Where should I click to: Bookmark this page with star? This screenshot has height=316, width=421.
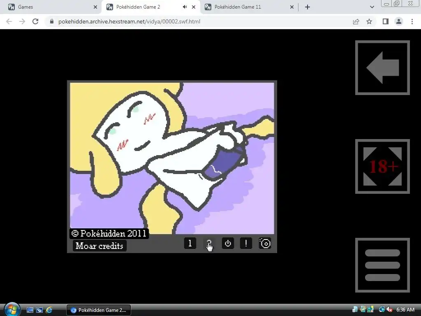(369, 21)
